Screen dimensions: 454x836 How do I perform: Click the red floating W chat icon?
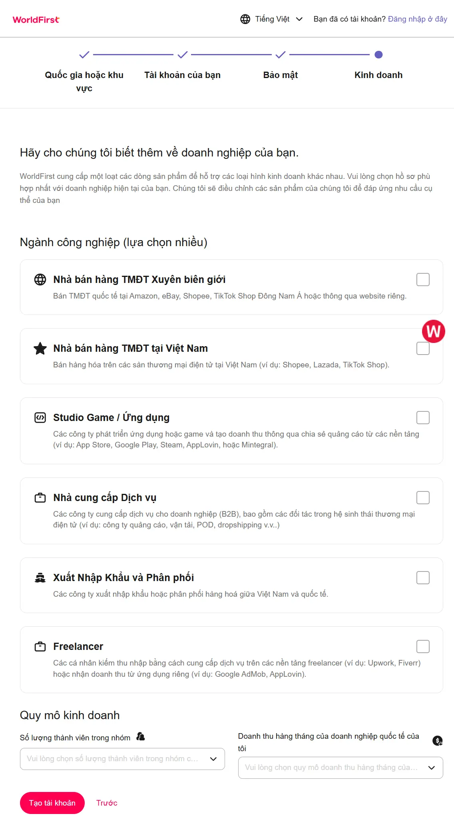pyautogui.click(x=434, y=331)
